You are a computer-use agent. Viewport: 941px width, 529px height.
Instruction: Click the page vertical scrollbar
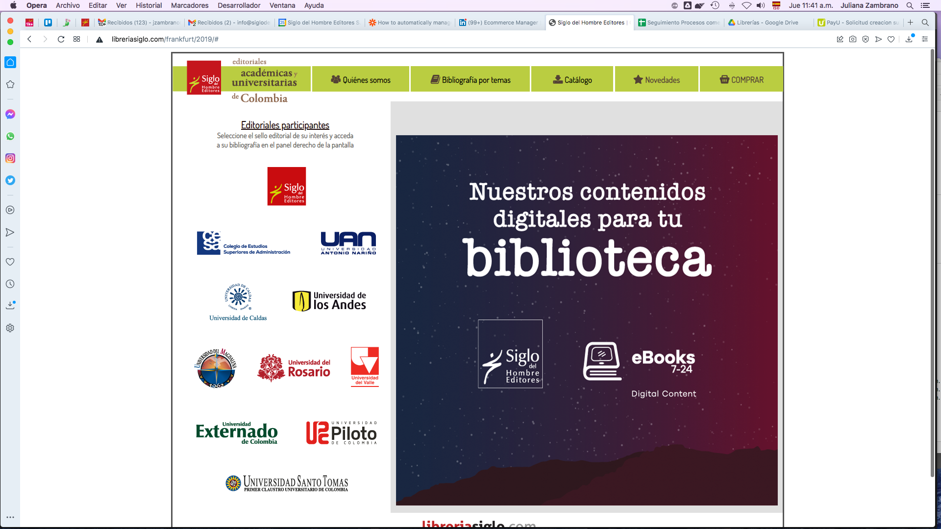point(932,263)
